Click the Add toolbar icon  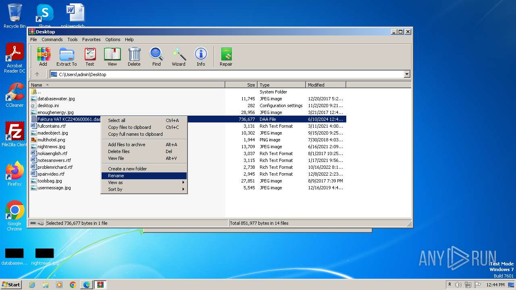[43, 56]
